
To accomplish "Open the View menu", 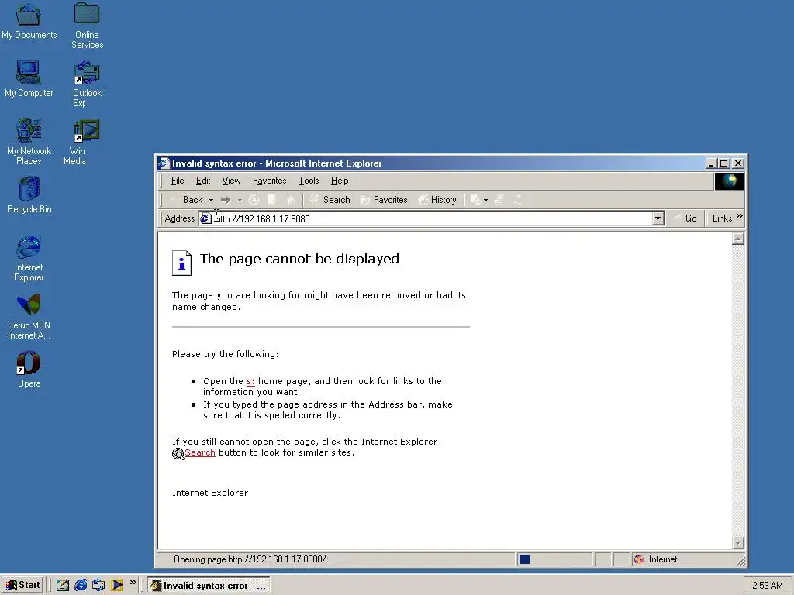I will 231,181.
